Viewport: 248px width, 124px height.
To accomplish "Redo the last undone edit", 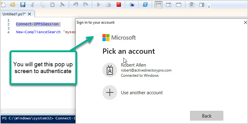I will click(85, 5).
